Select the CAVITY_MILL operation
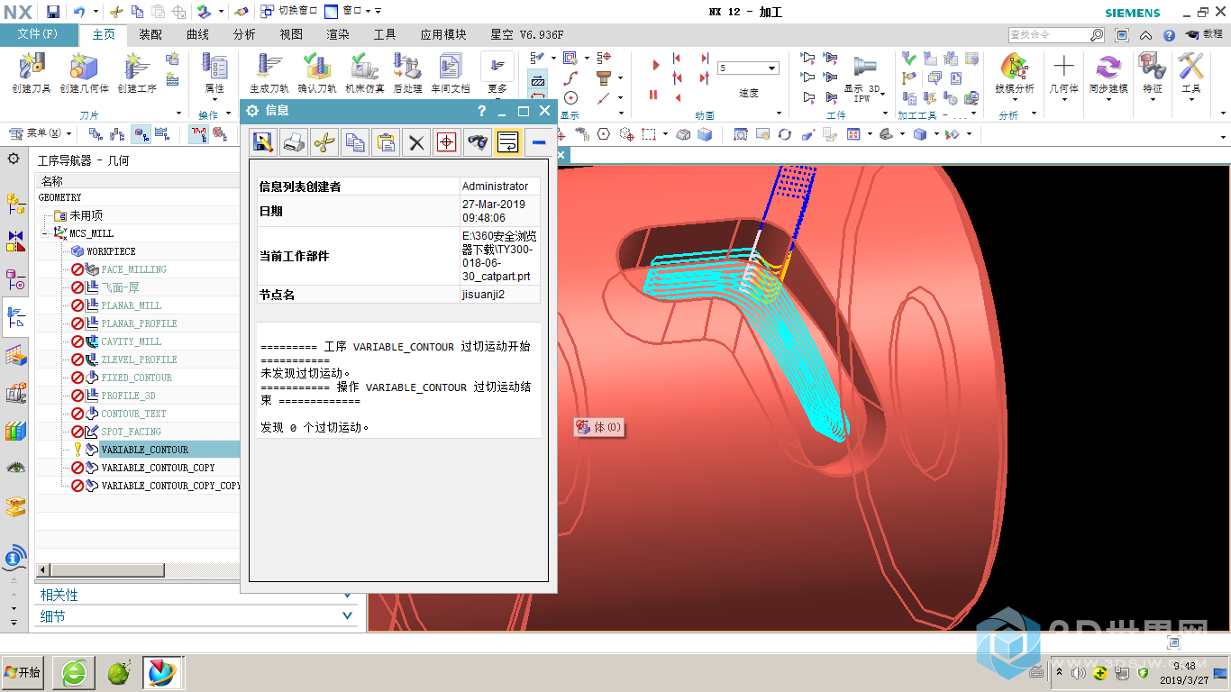This screenshot has width=1231, height=692. pos(132,341)
